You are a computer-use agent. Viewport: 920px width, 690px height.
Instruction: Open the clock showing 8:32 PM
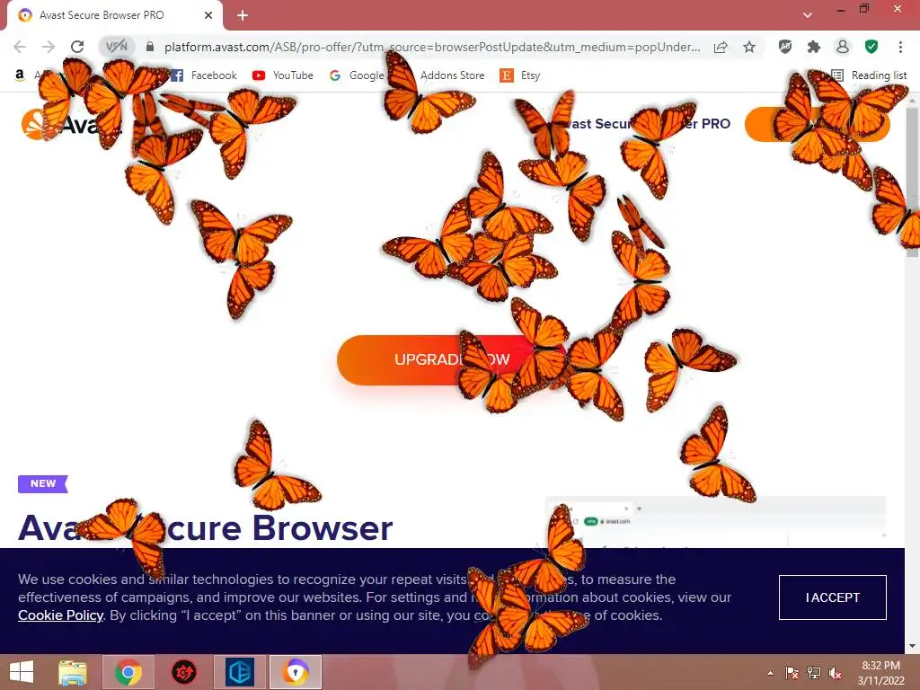pyautogui.click(x=880, y=673)
